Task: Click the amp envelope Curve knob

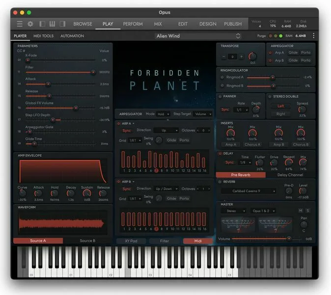Action: [x=22, y=193]
